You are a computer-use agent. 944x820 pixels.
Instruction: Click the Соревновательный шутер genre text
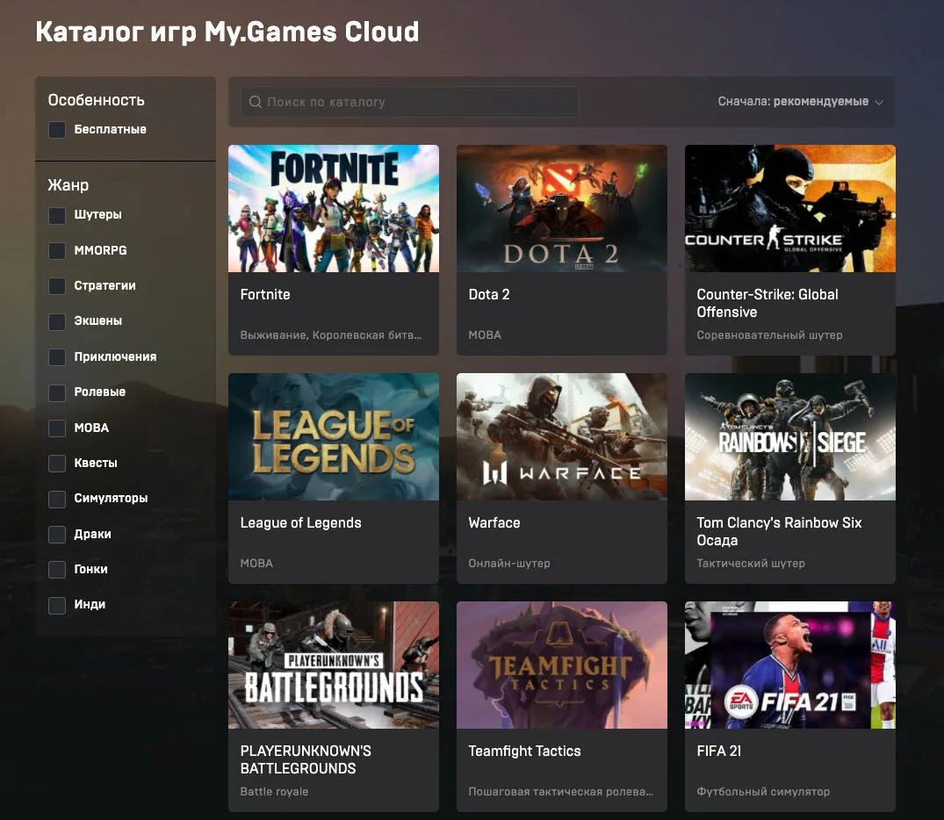point(769,334)
